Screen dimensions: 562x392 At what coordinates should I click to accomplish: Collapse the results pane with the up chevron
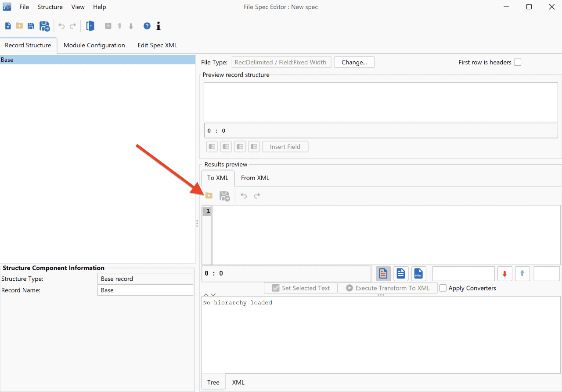[x=206, y=295]
